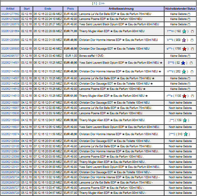
Task: Open item number 332052116830
Action: point(10,113)
